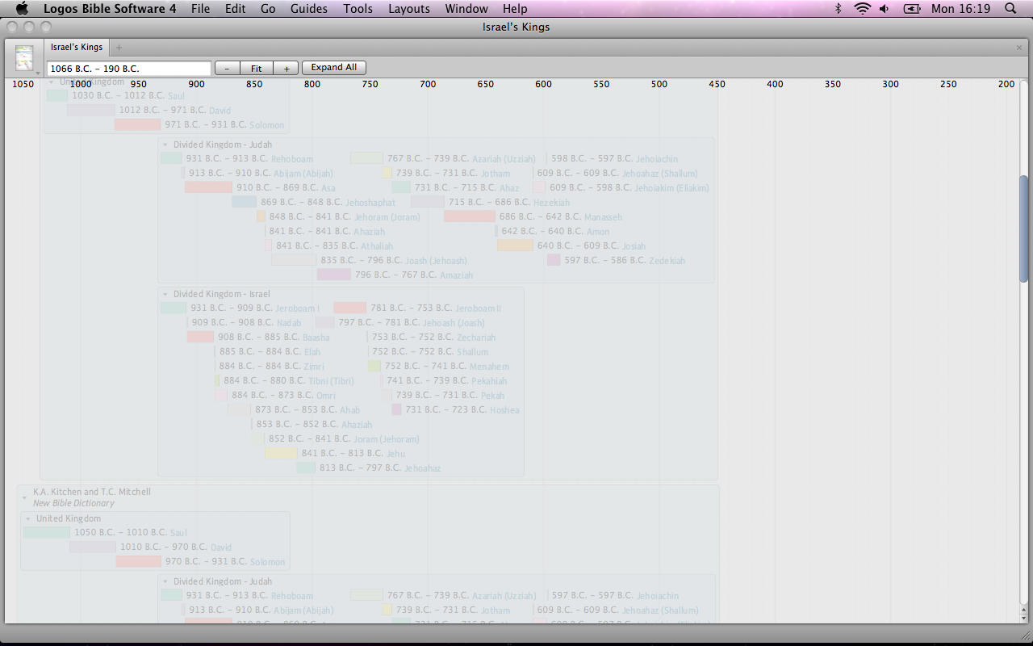
Task: Click the Omri link
Action: [x=325, y=396]
